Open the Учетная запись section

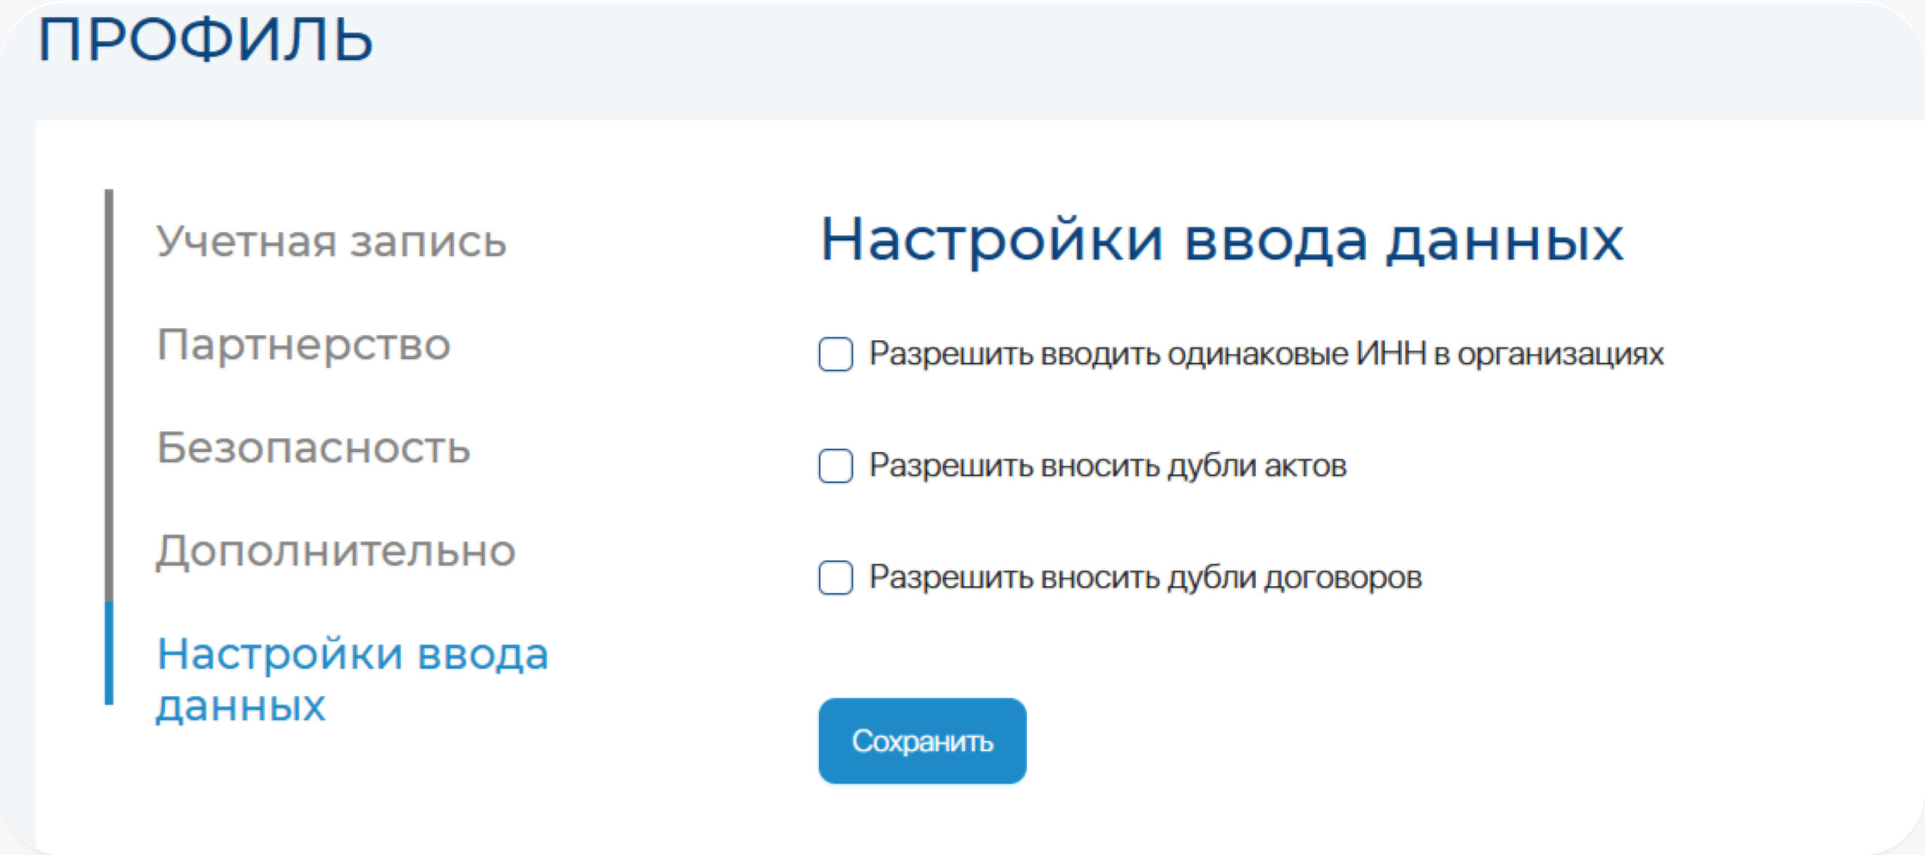332,242
